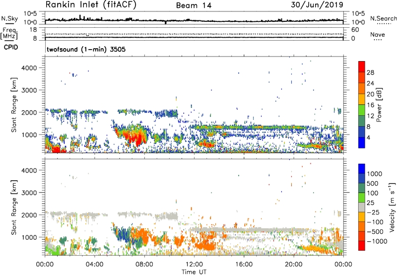Click the title 'Rankin Inlet (fitACF)'
This screenshot has height=275, width=397.
(x=91, y=4)
